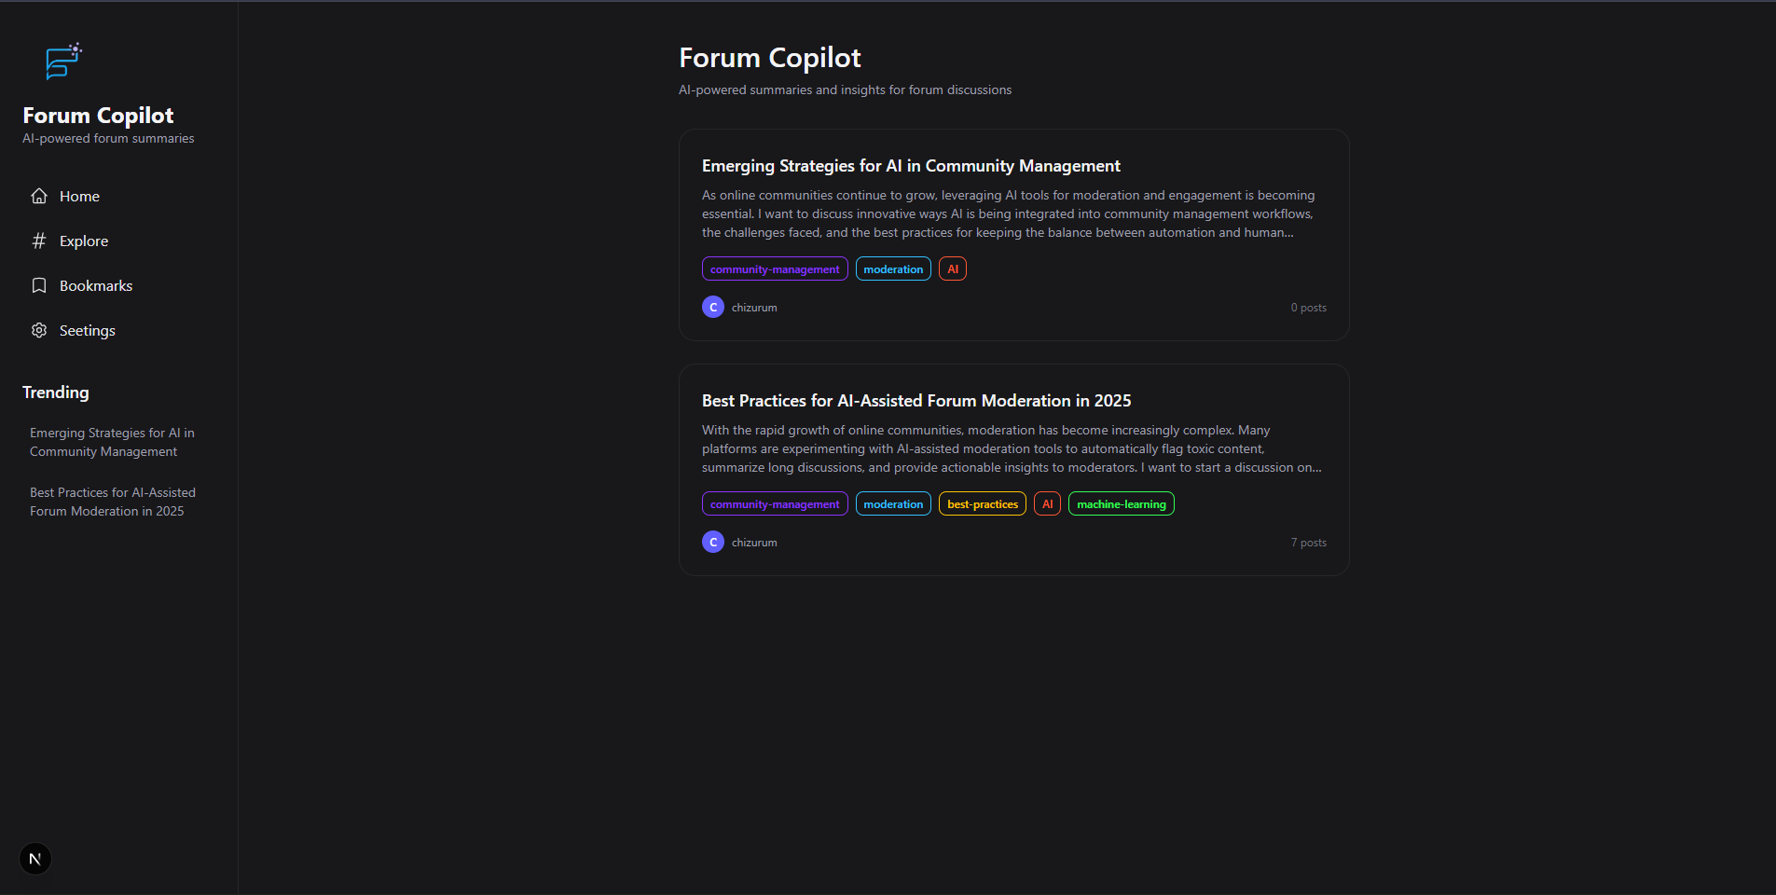Viewport: 1776px width, 895px height.
Task: Click the Settings gear icon
Action: point(39,330)
